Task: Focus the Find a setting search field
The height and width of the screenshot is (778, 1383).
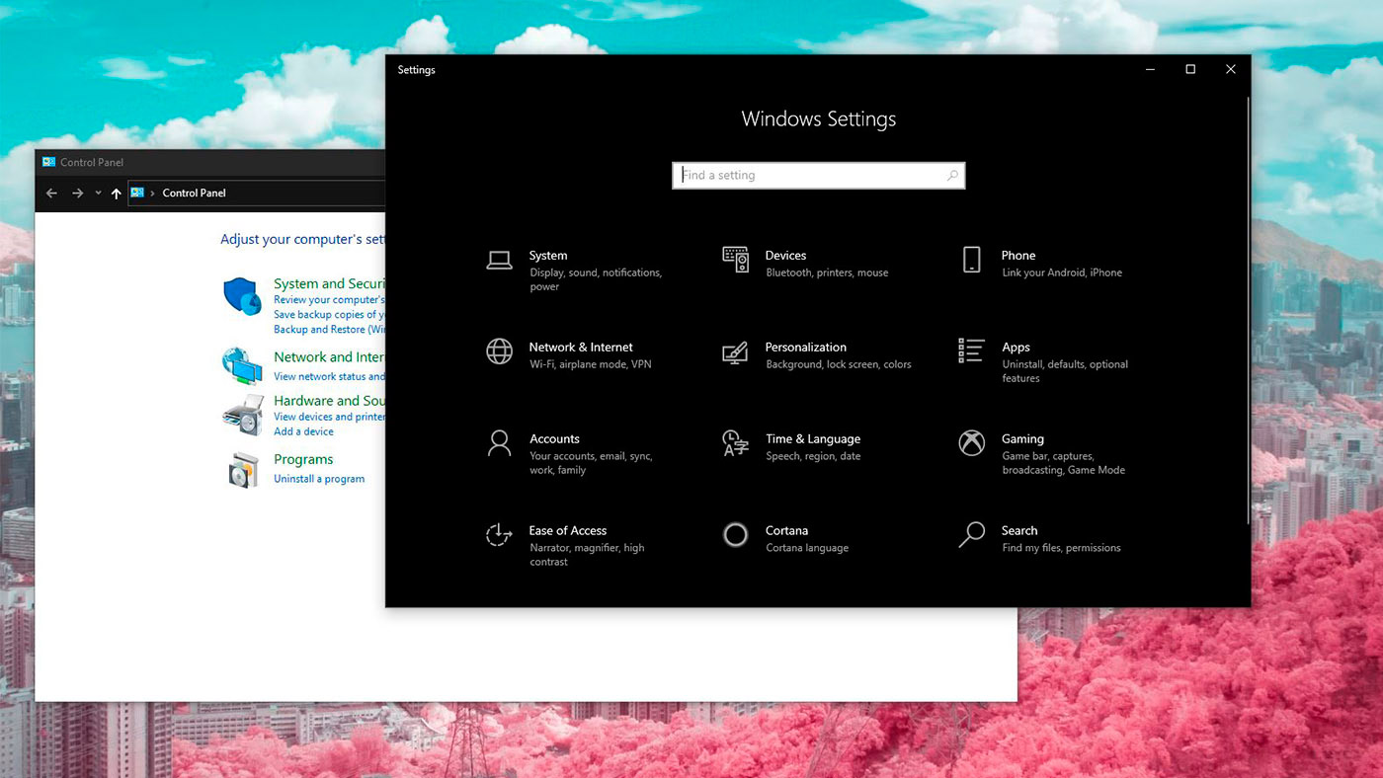Action: click(x=818, y=176)
